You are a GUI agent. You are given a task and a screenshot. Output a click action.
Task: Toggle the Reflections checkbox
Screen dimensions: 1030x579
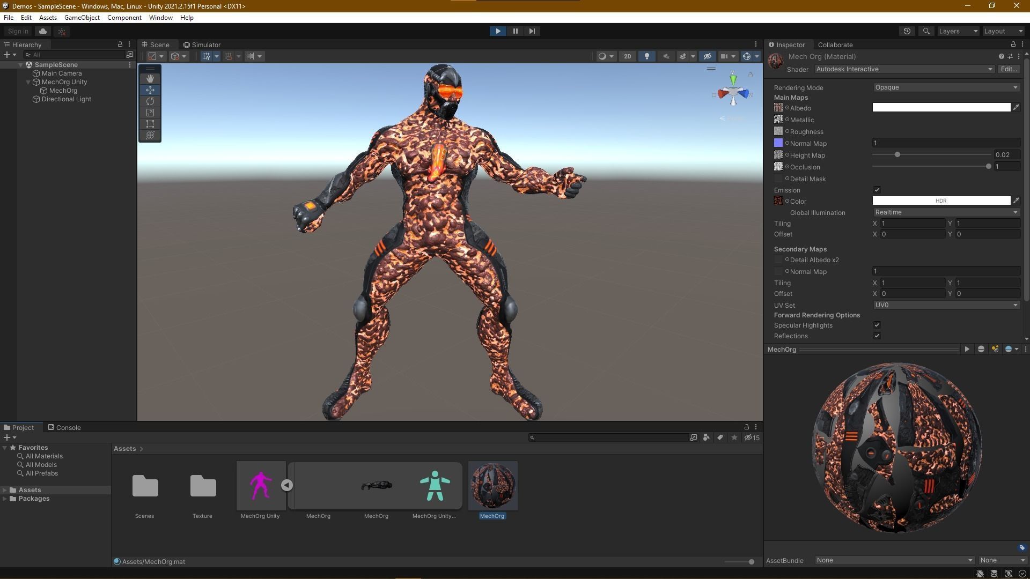(x=877, y=336)
